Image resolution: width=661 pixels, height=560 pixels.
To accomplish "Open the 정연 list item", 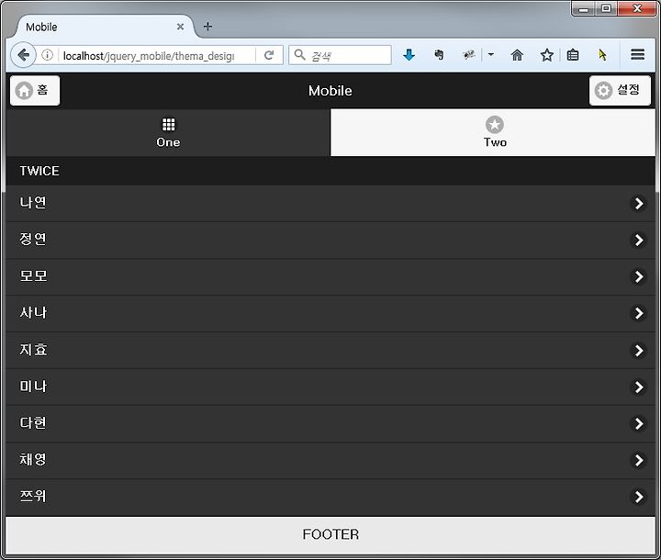I will 330,240.
